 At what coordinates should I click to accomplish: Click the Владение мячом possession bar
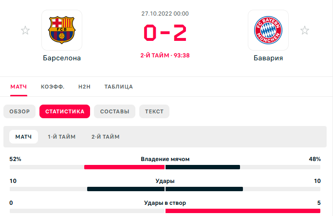pyautogui.click(x=165, y=167)
